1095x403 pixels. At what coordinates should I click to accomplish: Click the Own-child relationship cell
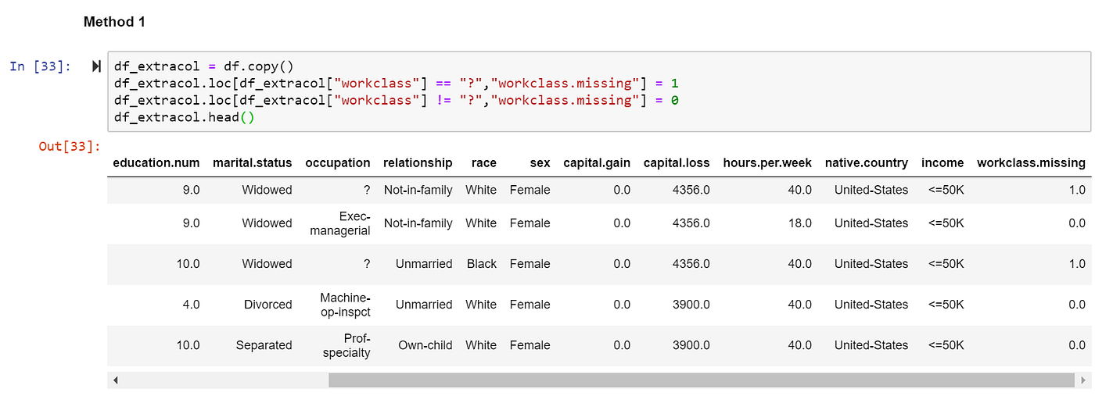tap(425, 345)
